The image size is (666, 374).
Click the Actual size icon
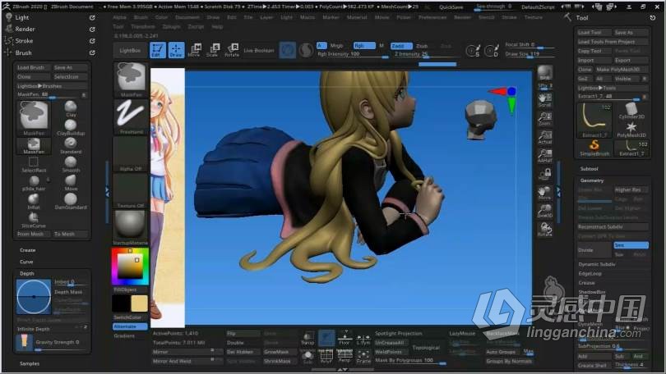545,137
